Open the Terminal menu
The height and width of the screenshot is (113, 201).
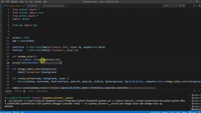point(38,2)
